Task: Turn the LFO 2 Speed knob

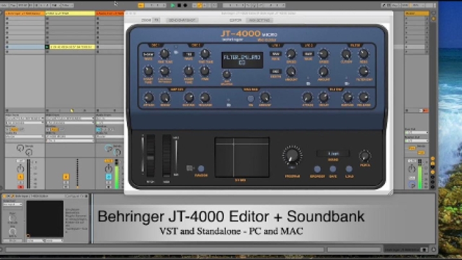Action: pyautogui.click(x=323, y=54)
